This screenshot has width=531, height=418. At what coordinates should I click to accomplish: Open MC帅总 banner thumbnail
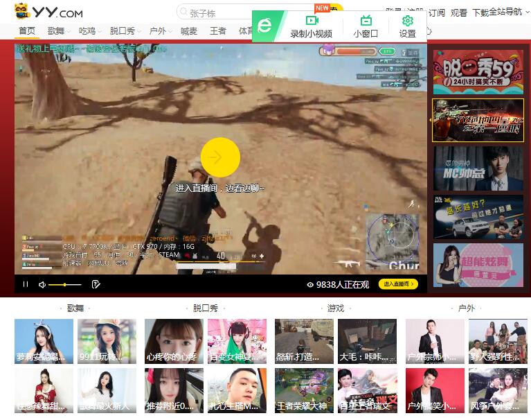pos(478,168)
